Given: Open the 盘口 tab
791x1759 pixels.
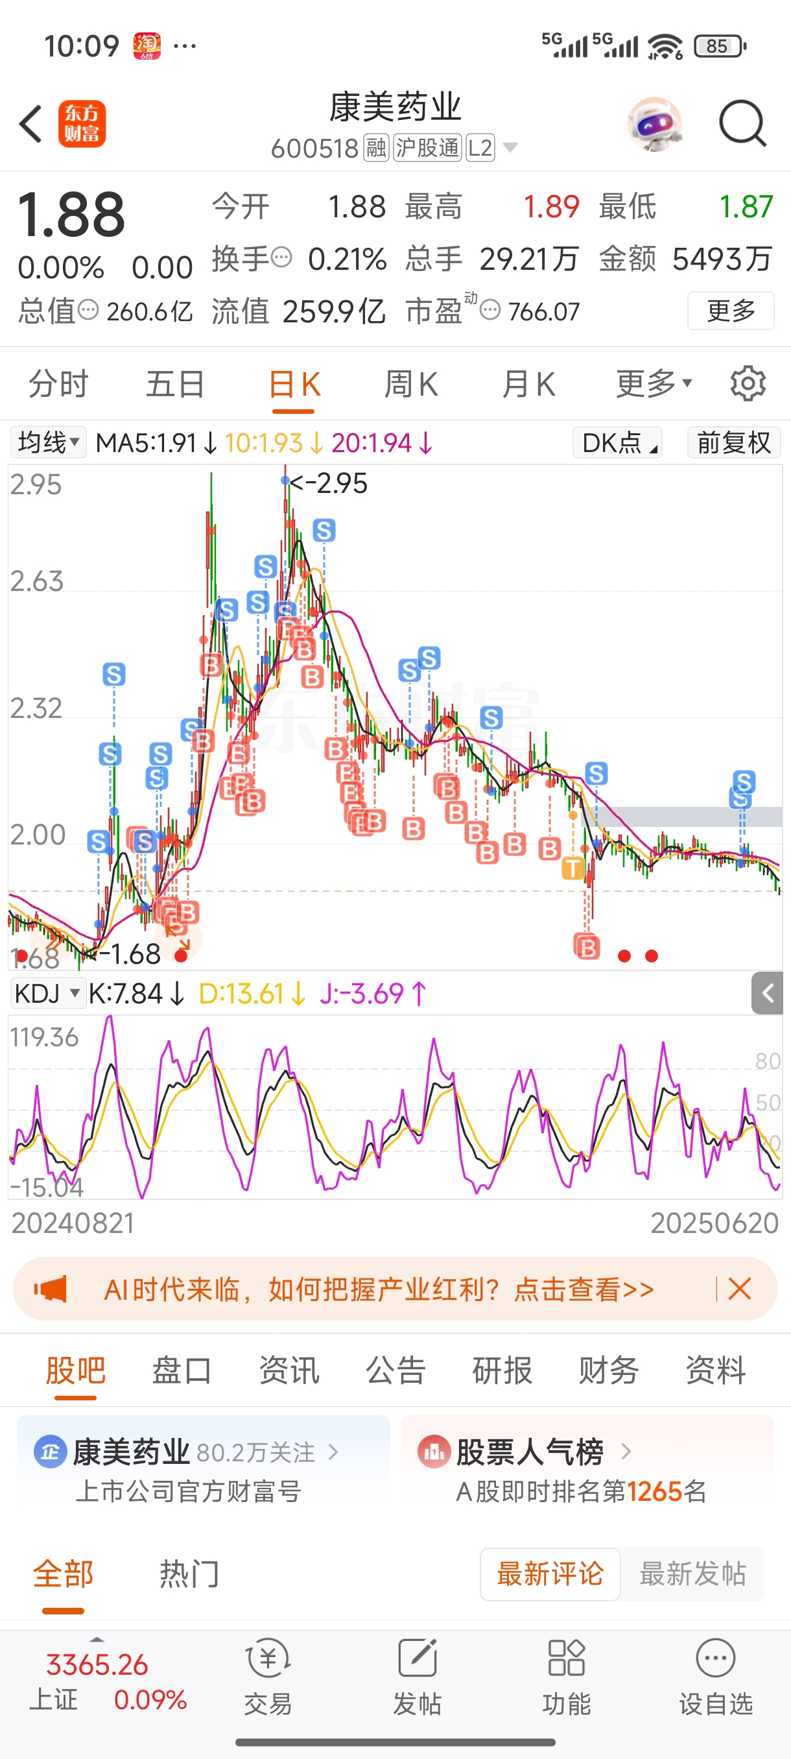Looking at the screenshot, I should coord(182,1370).
